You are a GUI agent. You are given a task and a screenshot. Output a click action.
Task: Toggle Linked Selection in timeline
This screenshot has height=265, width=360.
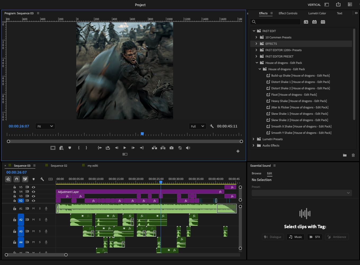(25, 179)
